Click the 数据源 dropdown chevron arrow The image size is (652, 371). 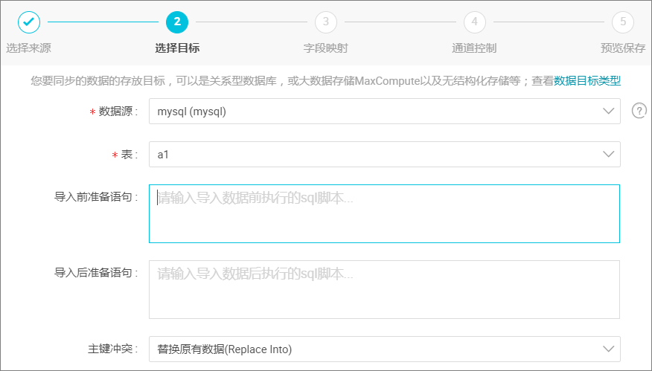(608, 112)
